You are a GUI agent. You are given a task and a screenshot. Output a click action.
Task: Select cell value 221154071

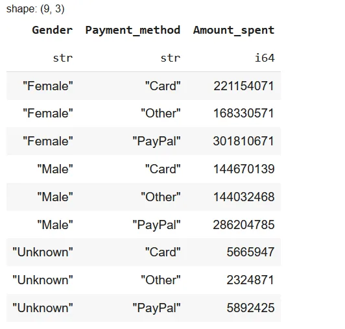[x=244, y=86]
